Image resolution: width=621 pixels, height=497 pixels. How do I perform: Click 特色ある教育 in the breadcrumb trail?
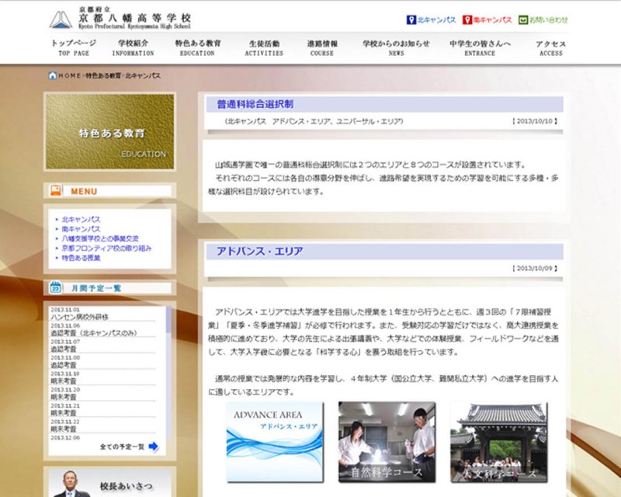click(102, 75)
